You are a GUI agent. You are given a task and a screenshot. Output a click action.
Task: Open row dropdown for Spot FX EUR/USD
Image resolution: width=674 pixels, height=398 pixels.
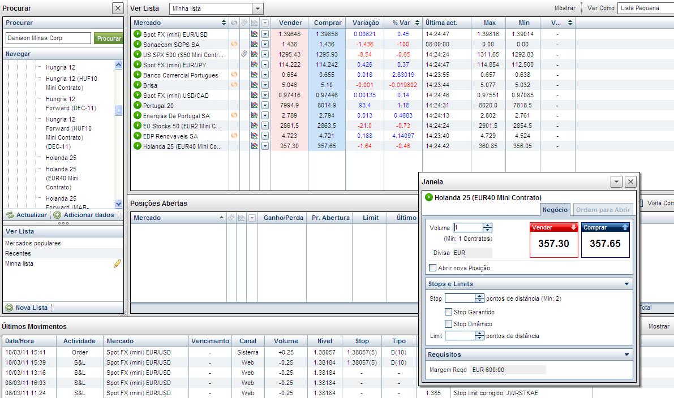(265, 34)
